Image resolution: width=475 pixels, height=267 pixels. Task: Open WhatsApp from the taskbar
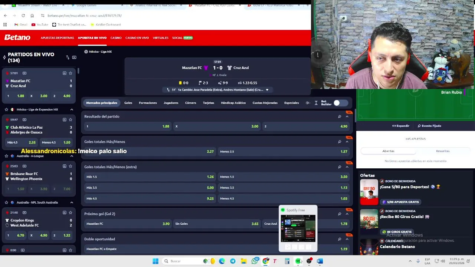[x=255, y=261]
